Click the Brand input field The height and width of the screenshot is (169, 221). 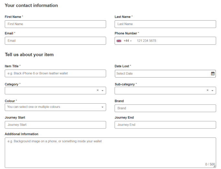pos(165,108)
